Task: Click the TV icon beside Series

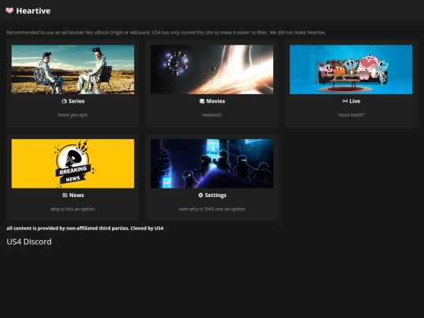Action: [64, 101]
